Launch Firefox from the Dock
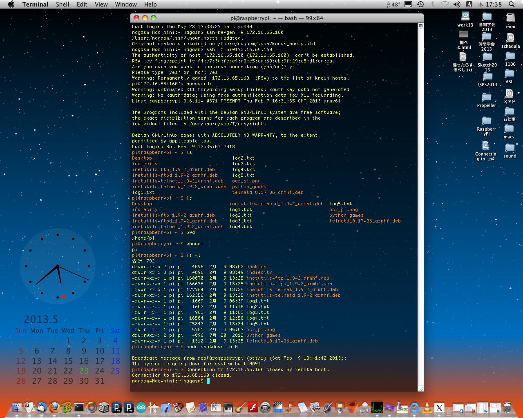The width and height of the screenshot is (523, 418). (54, 407)
